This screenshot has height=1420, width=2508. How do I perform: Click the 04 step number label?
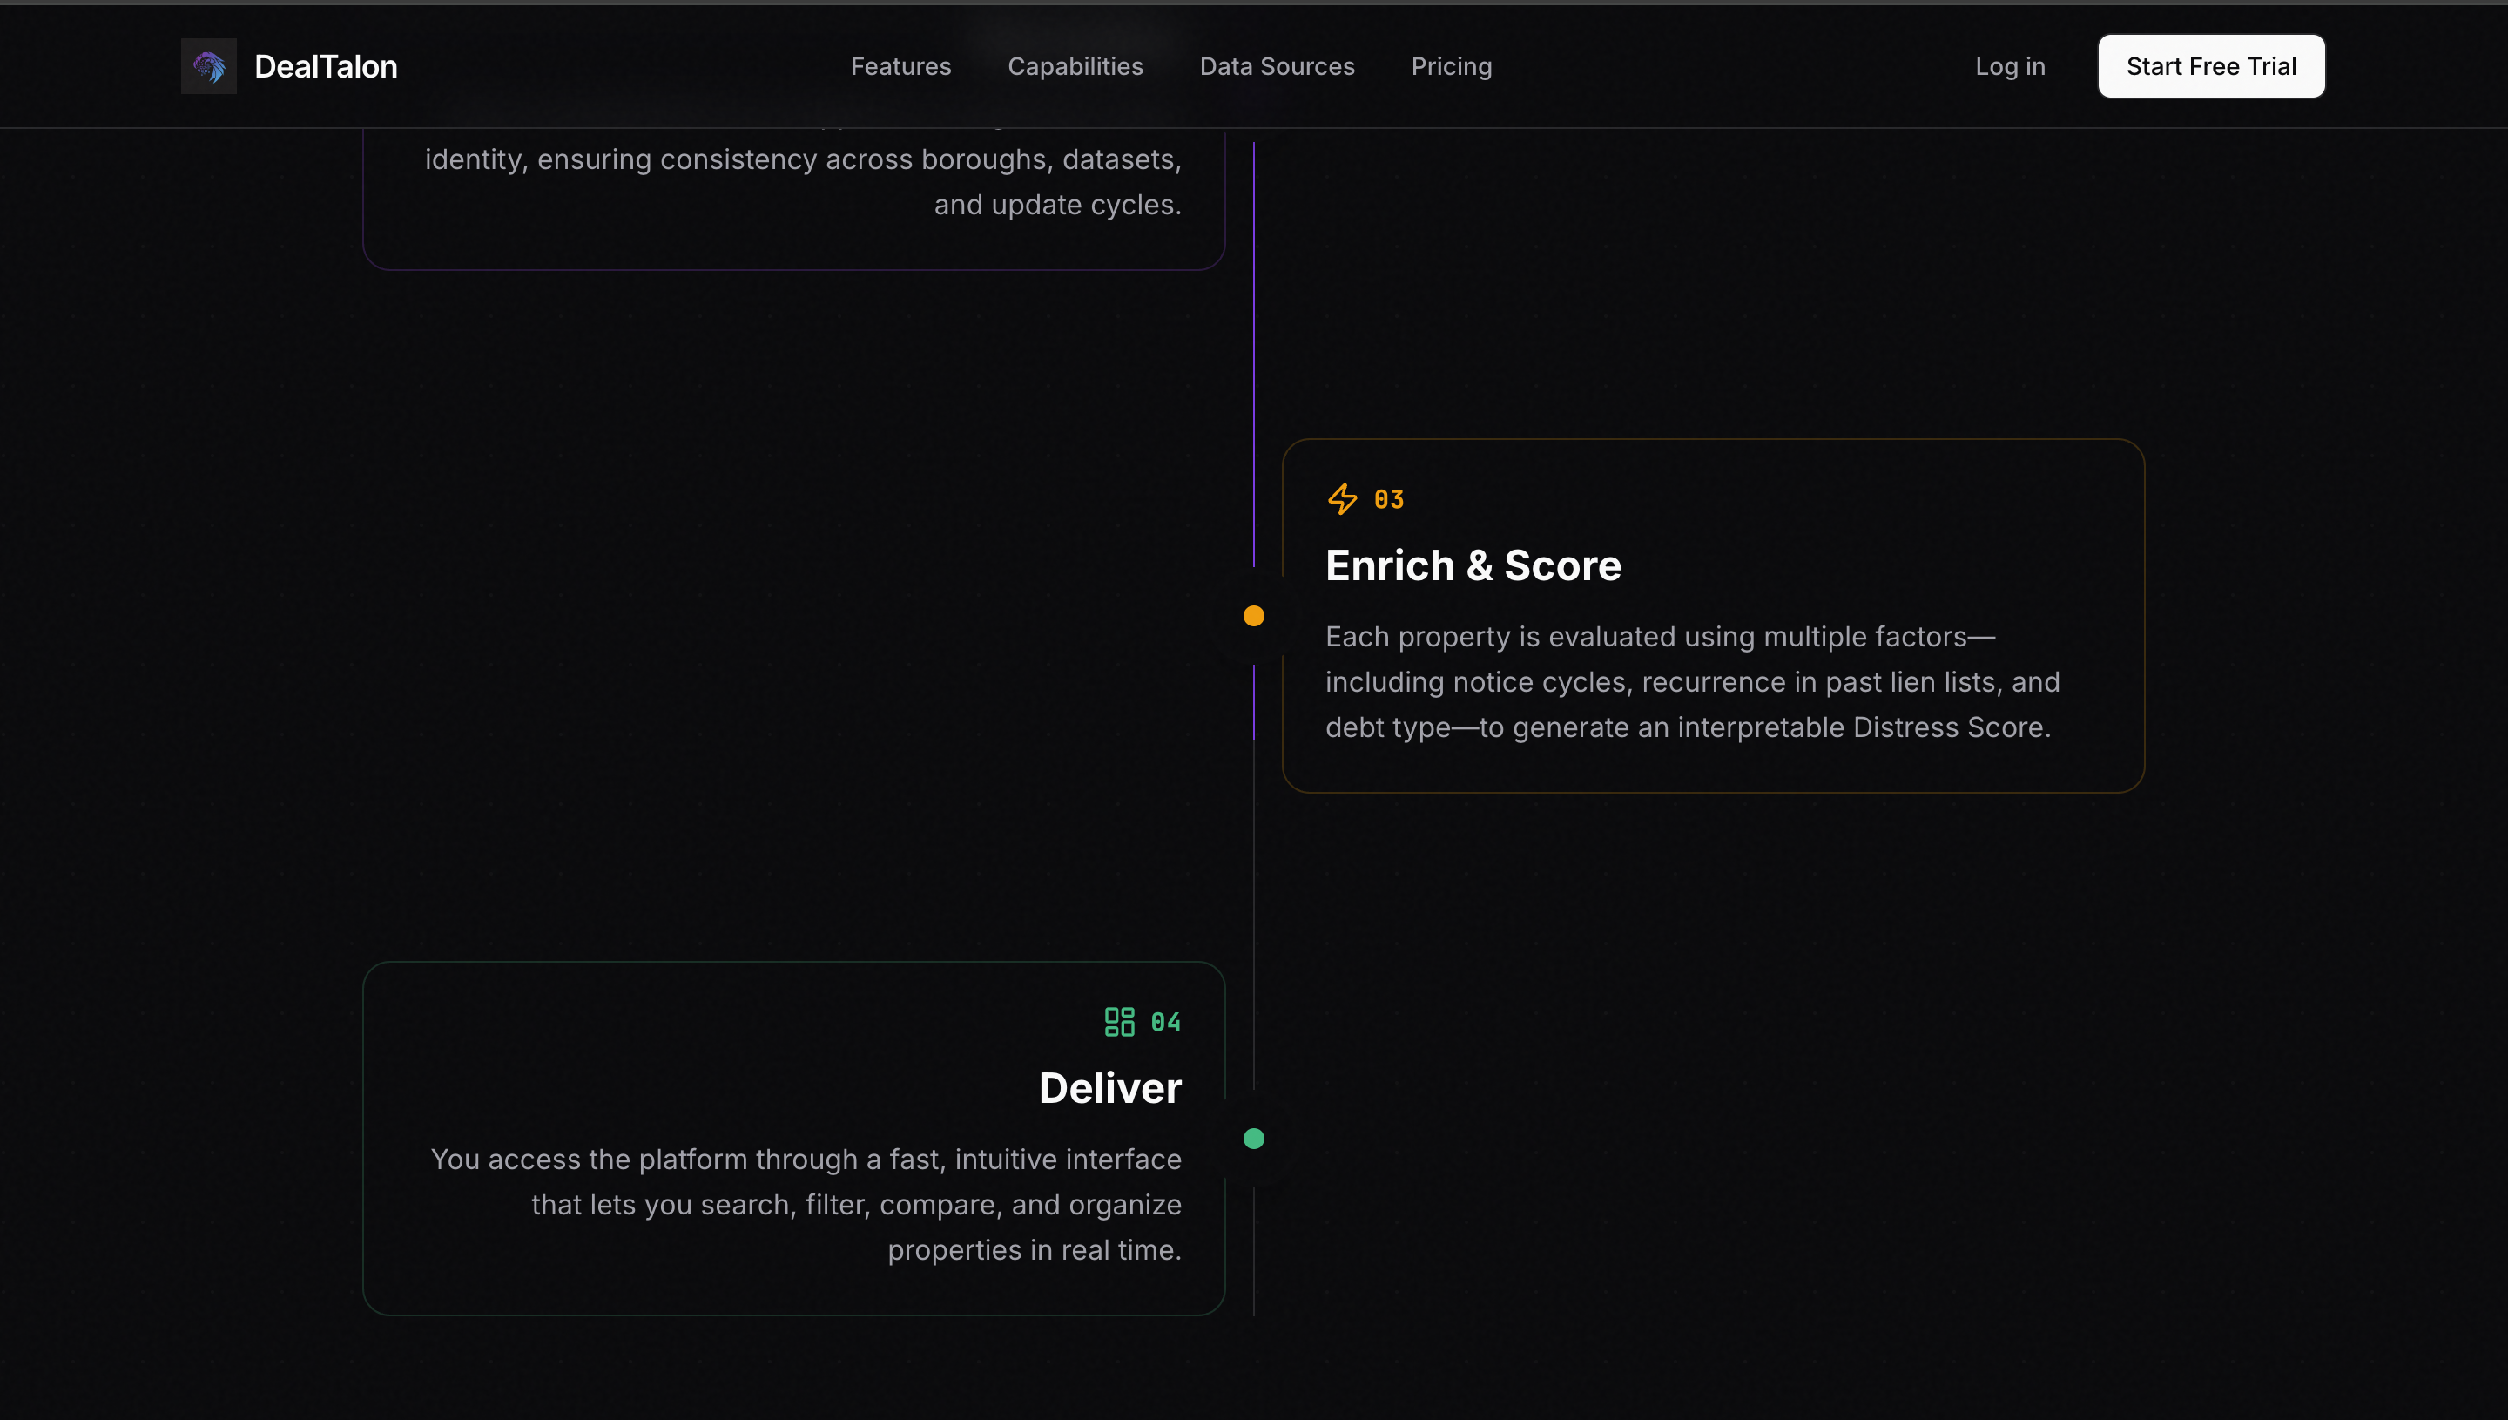pyautogui.click(x=1165, y=1021)
